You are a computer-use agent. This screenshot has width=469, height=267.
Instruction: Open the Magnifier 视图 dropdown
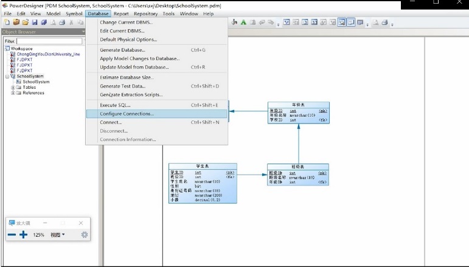[58, 235]
